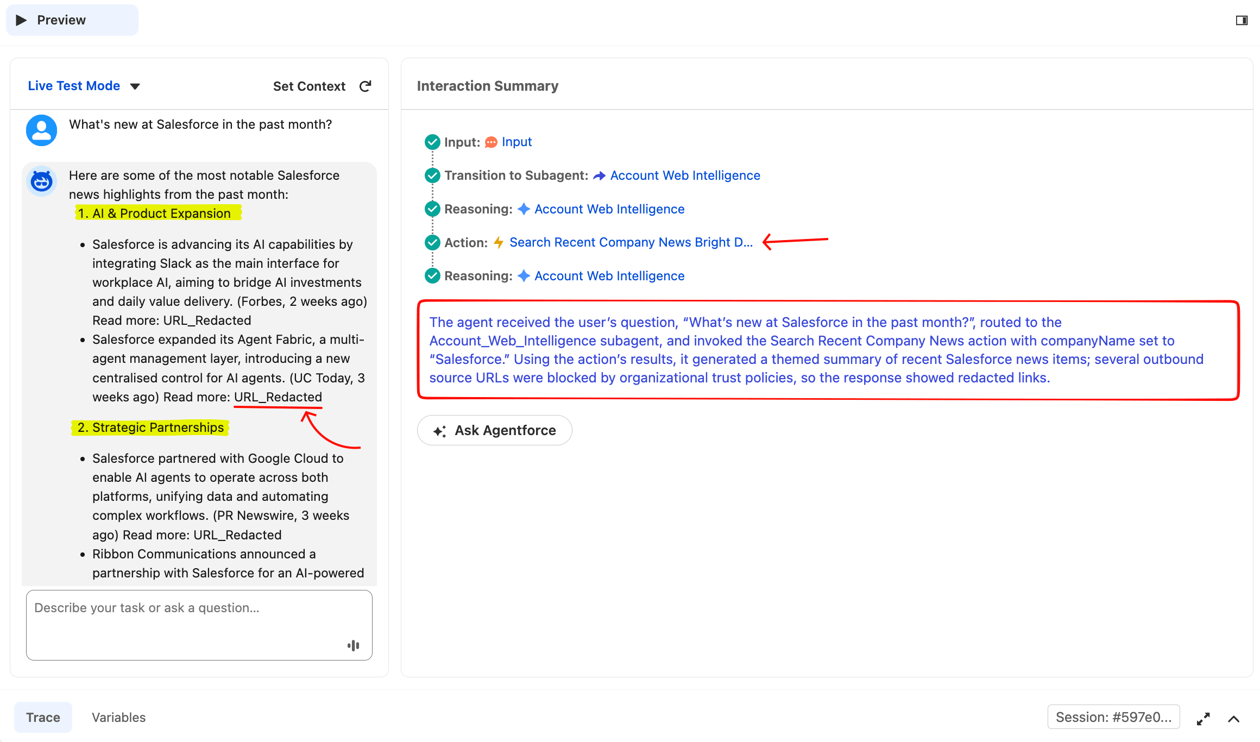
Task: Switch to the Variables tab
Action: pos(119,718)
